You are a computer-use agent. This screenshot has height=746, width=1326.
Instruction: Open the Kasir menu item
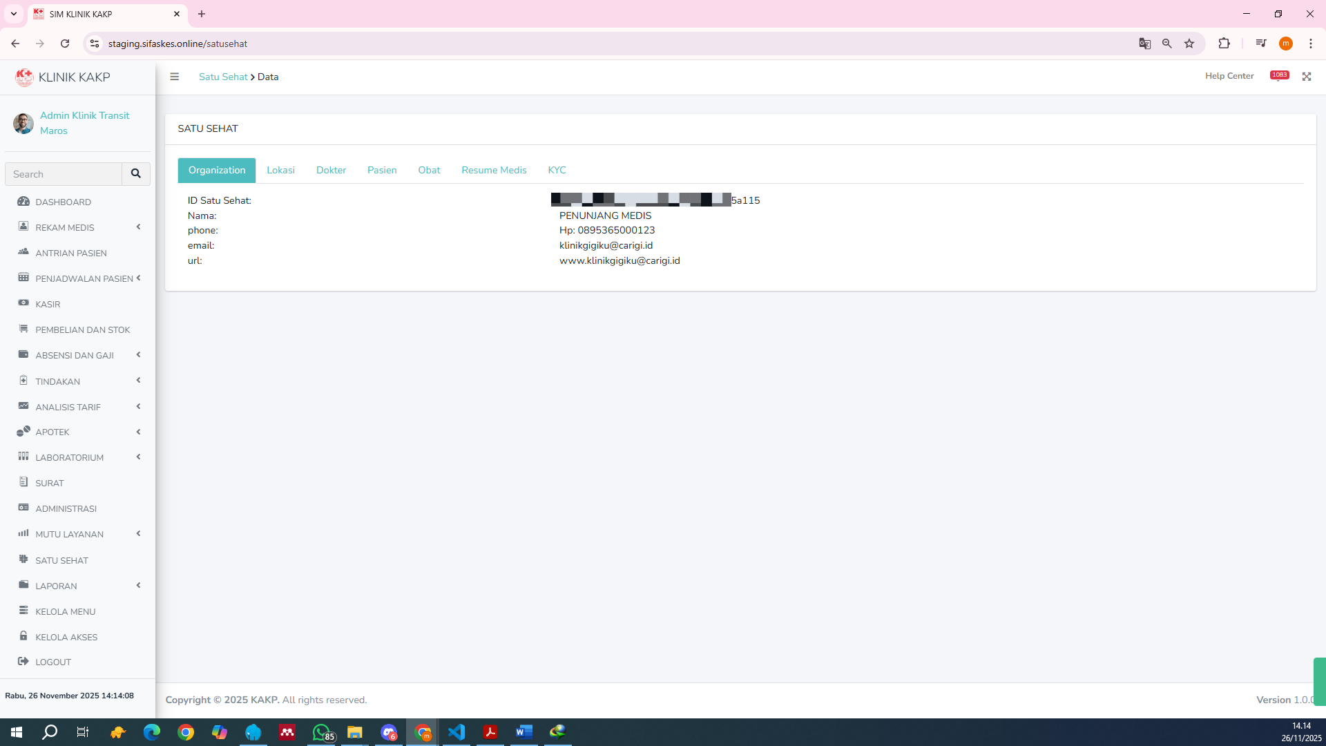[x=48, y=305]
